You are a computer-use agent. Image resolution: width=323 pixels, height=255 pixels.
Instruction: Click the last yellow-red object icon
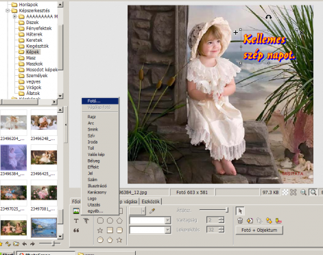click(x=278, y=220)
